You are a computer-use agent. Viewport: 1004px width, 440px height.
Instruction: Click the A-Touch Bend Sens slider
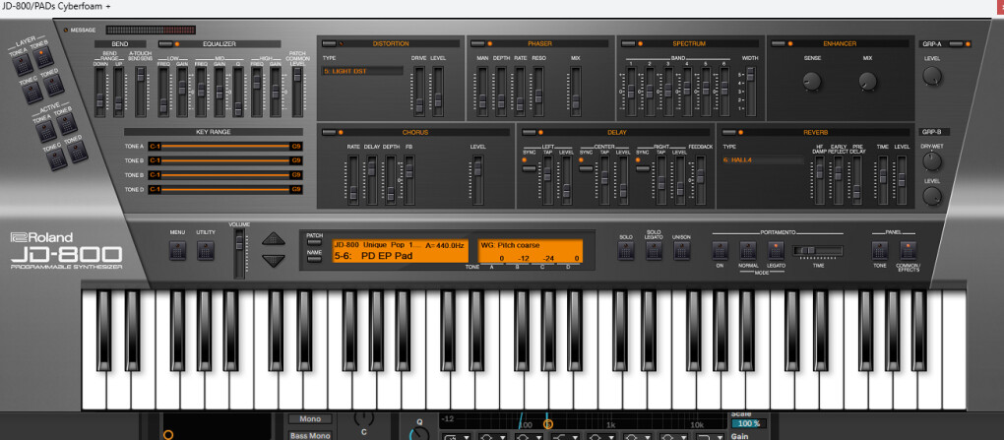pyautogui.click(x=141, y=93)
